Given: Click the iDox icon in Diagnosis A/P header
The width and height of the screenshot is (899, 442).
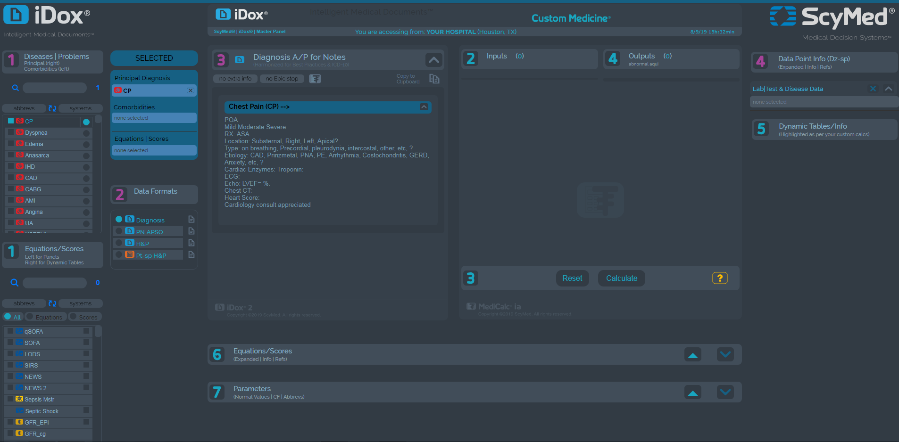Looking at the screenshot, I should coord(240,60).
